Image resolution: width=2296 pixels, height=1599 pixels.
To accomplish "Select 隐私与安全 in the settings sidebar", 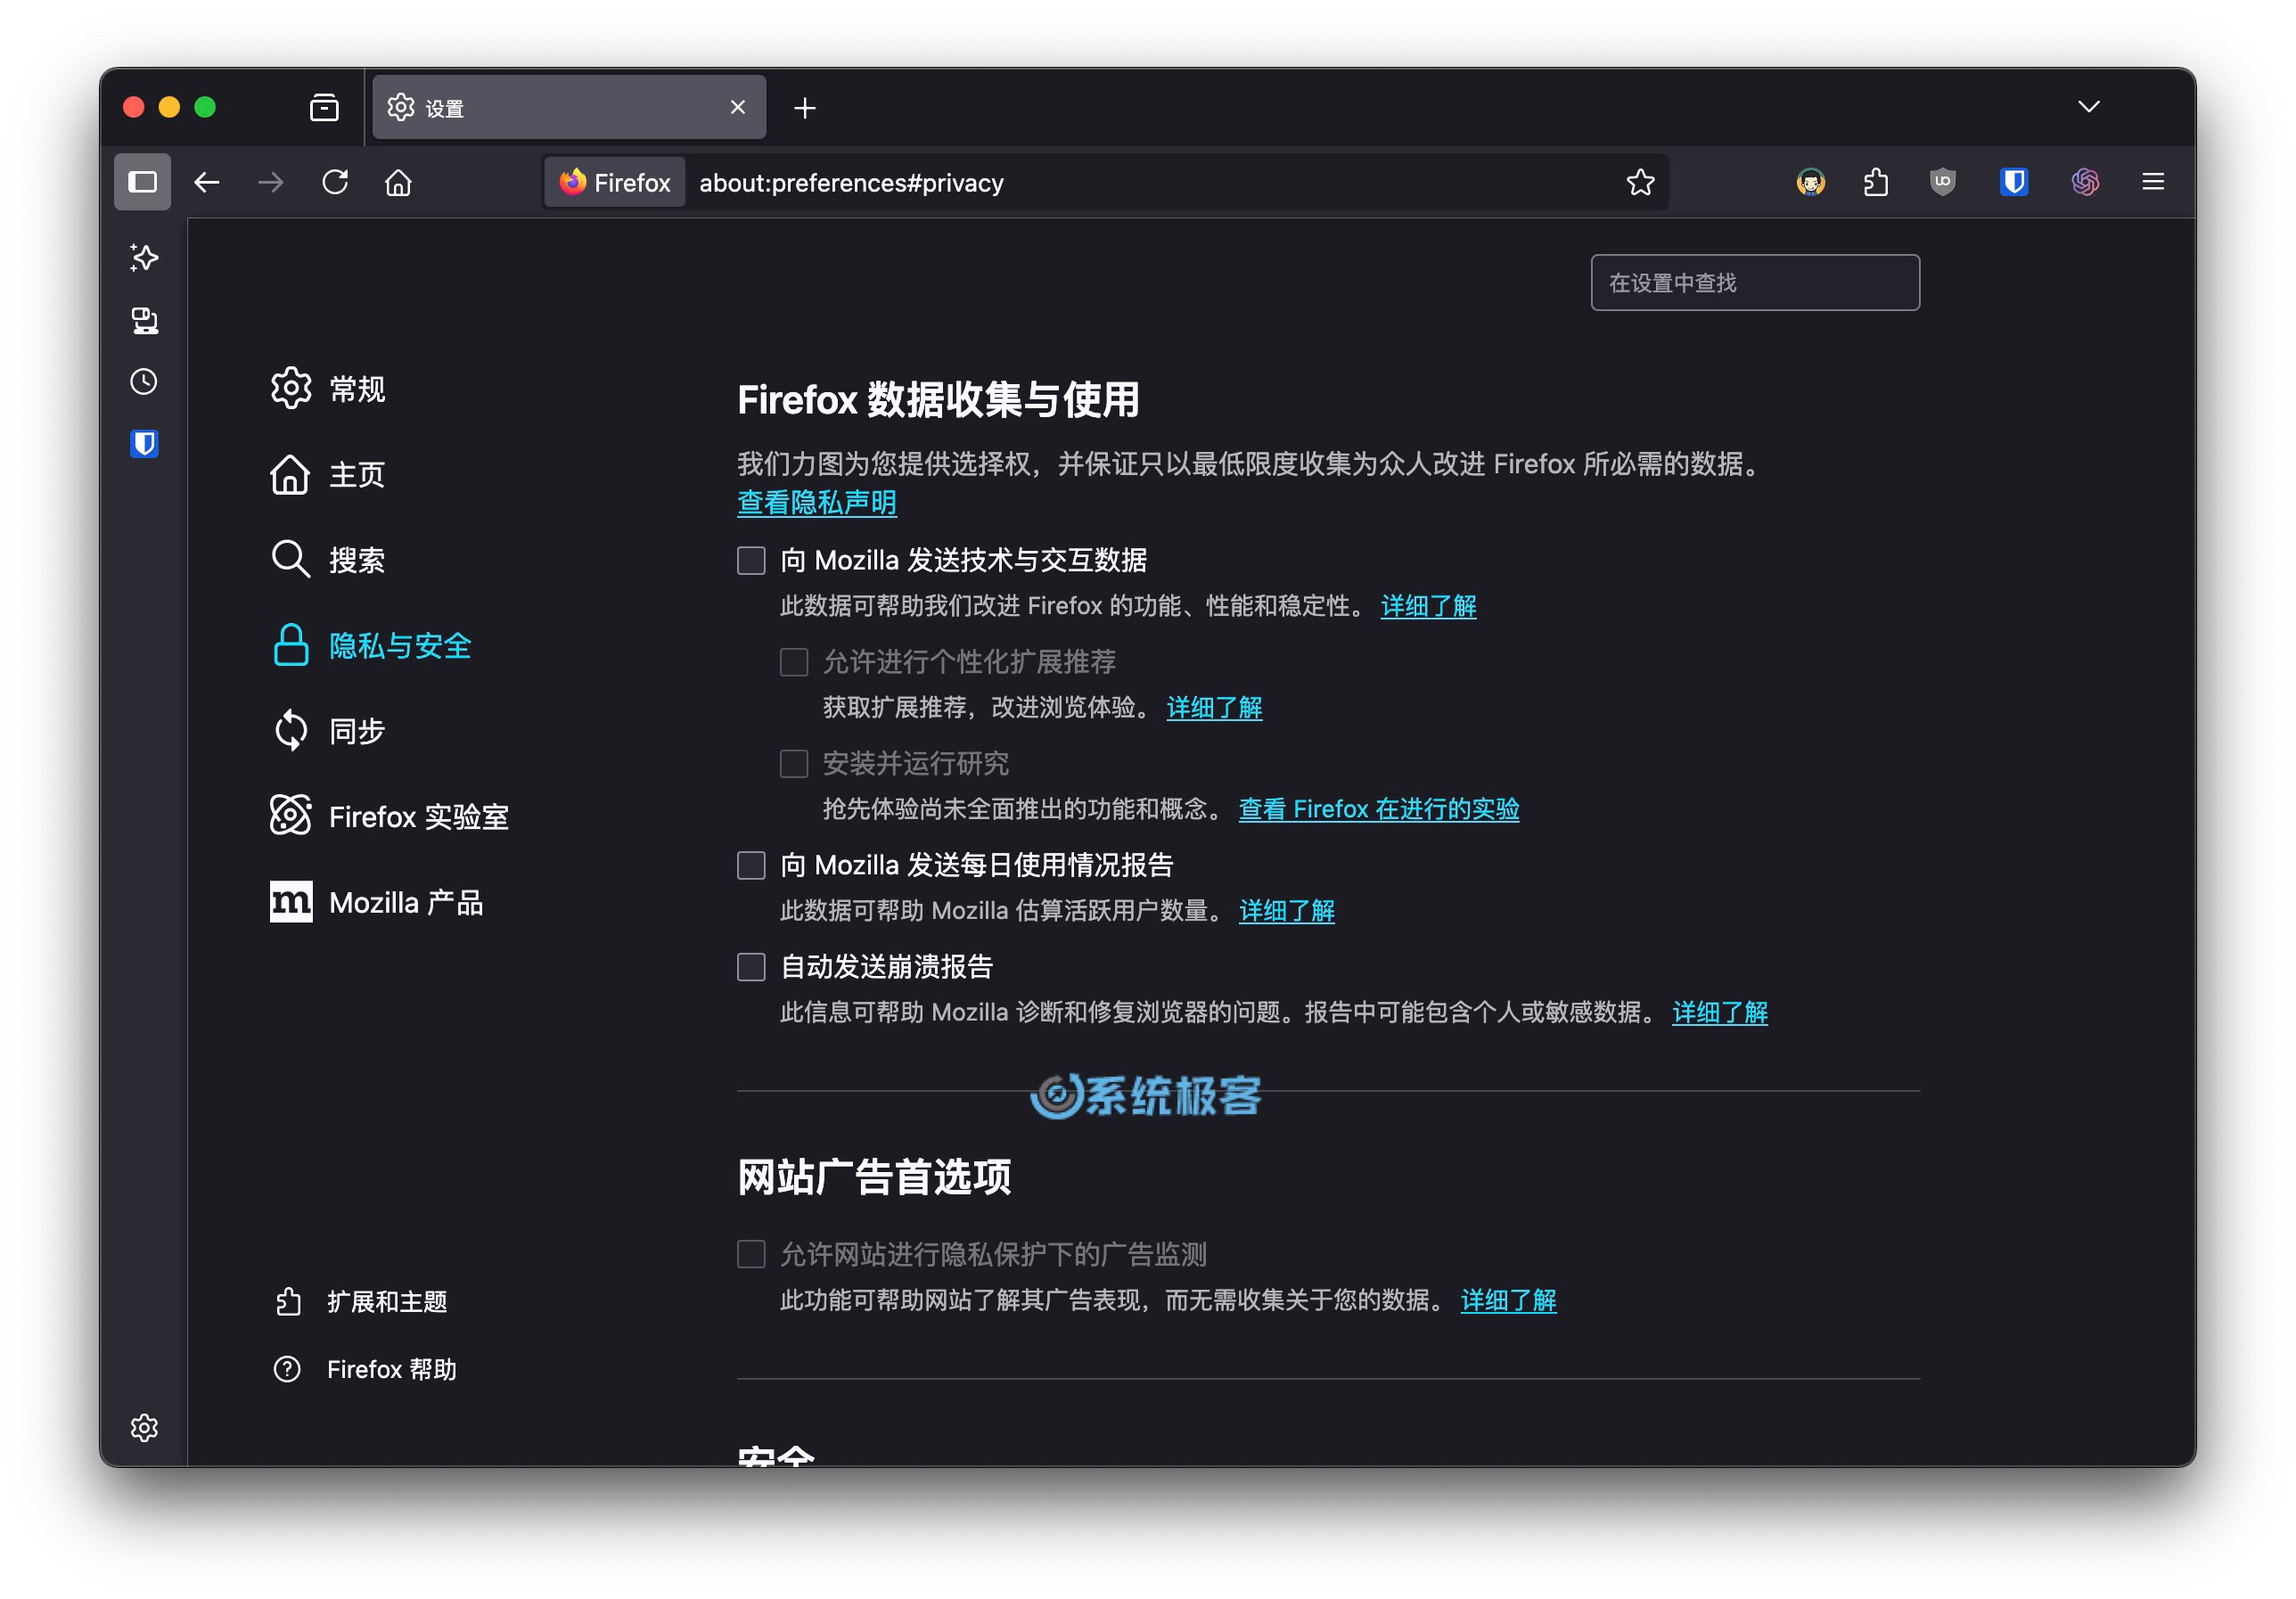I will pyautogui.click(x=371, y=645).
